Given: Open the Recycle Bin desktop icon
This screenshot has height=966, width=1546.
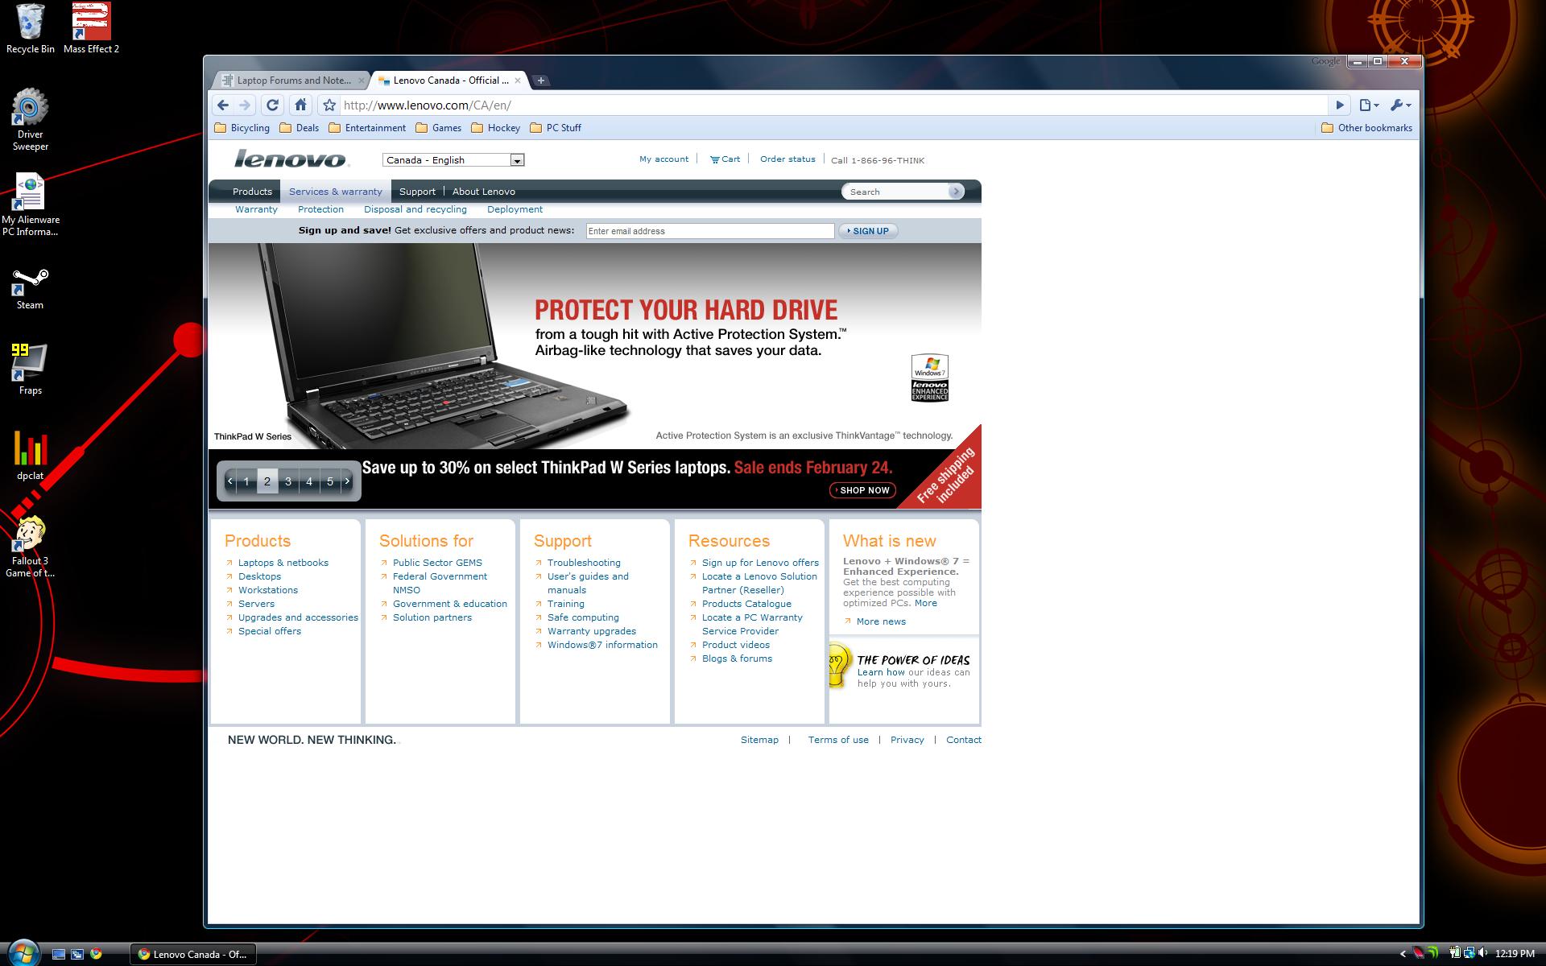Looking at the screenshot, I should [x=30, y=29].
